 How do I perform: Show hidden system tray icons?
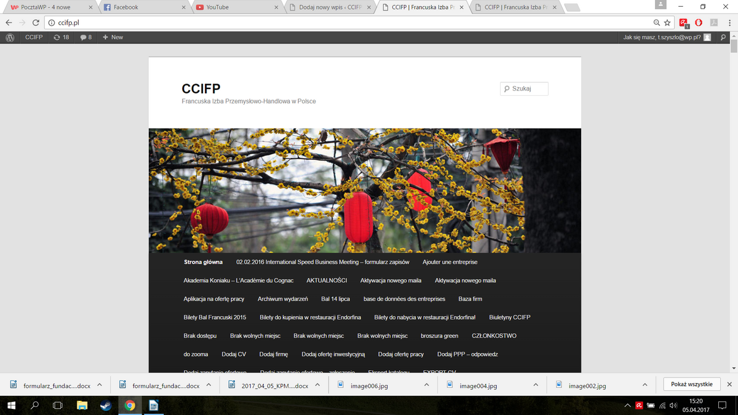(x=627, y=405)
